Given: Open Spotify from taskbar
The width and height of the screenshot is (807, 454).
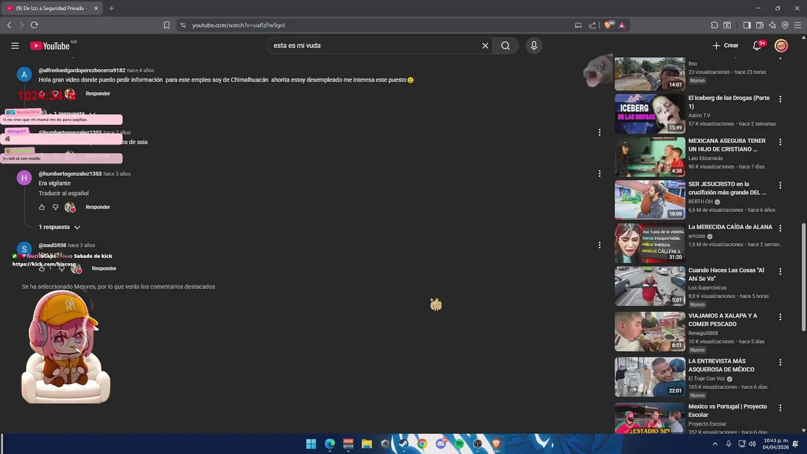Looking at the screenshot, I should click(x=459, y=444).
